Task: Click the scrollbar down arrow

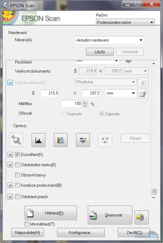Action: pos(154,198)
